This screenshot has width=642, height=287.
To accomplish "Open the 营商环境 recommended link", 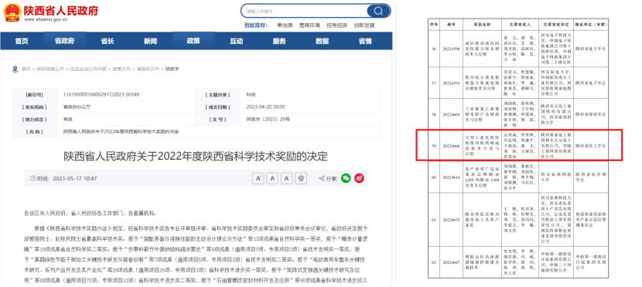I will coord(309,25).
